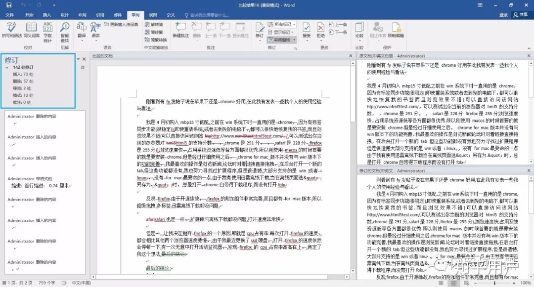
Task: Open the 文件 file tab
Action: tap(9, 15)
